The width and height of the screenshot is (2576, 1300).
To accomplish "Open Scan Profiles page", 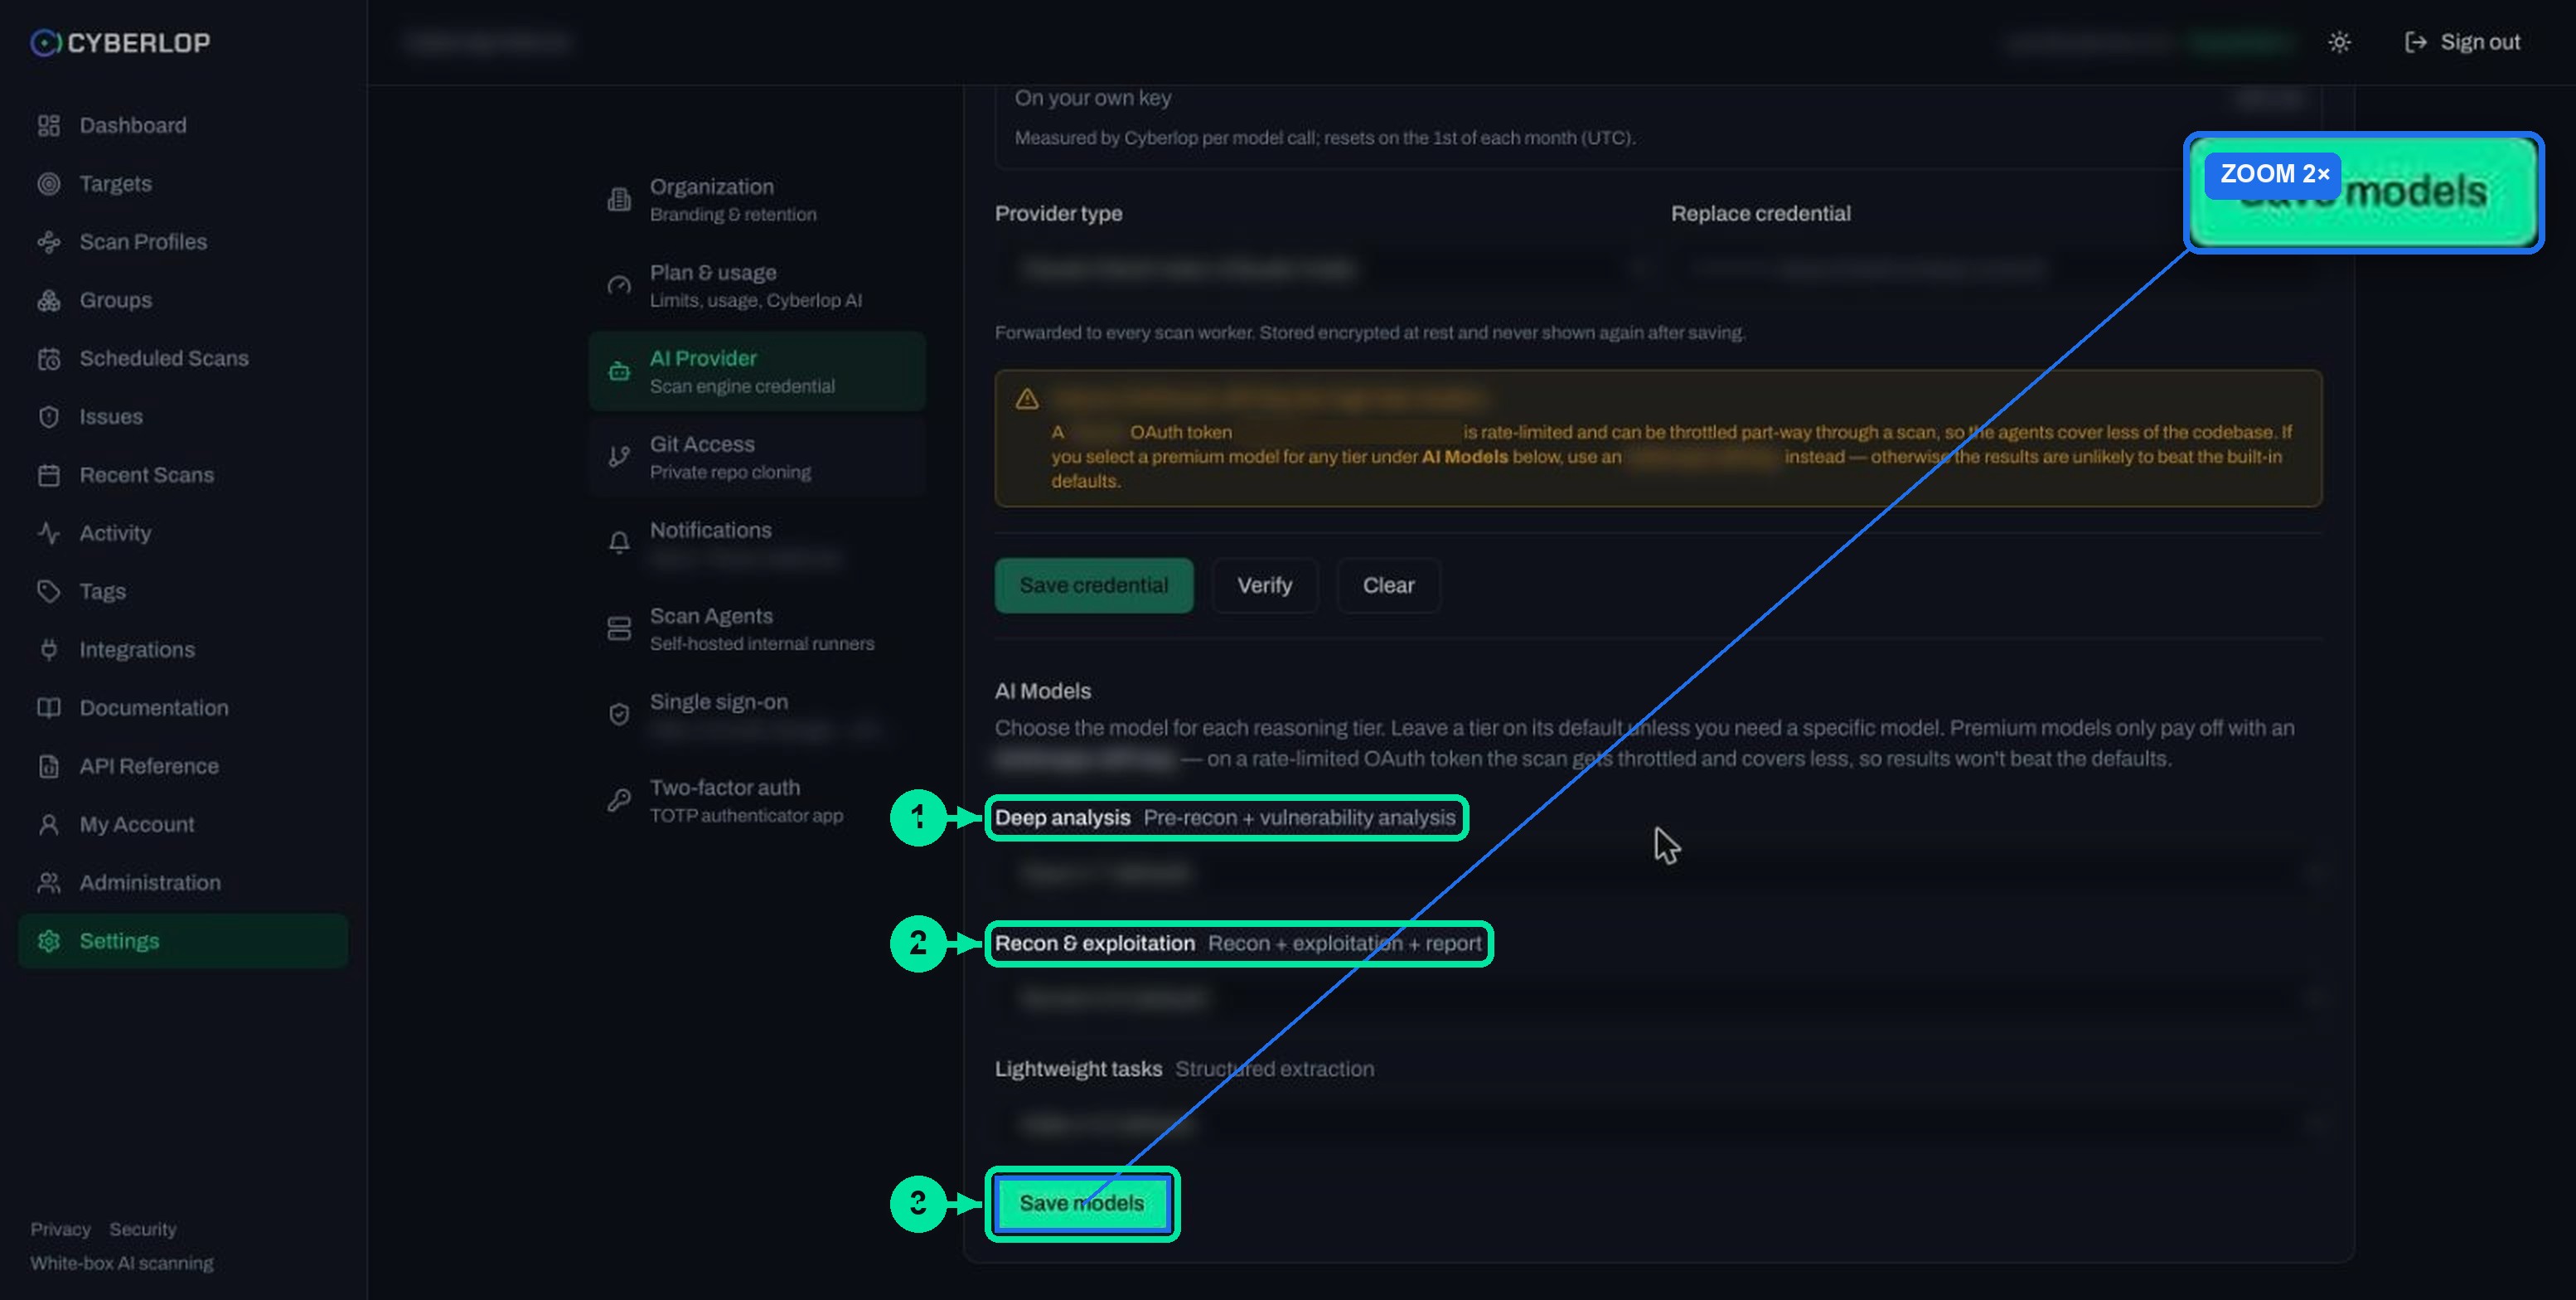I will (183, 241).
